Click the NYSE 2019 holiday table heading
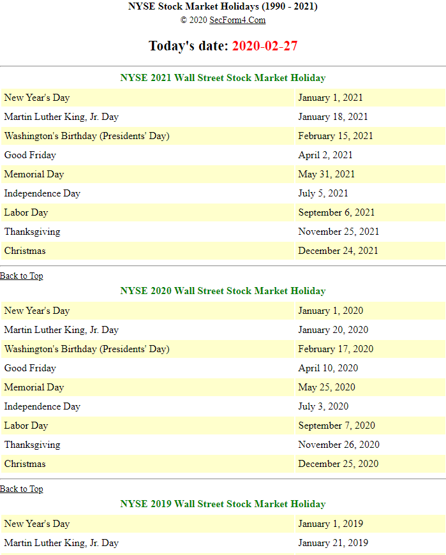Viewport: 446px width, 555px height. (223, 504)
